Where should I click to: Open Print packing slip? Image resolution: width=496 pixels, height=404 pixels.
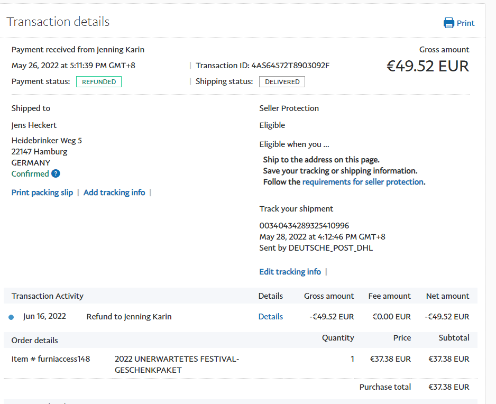point(42,192)
